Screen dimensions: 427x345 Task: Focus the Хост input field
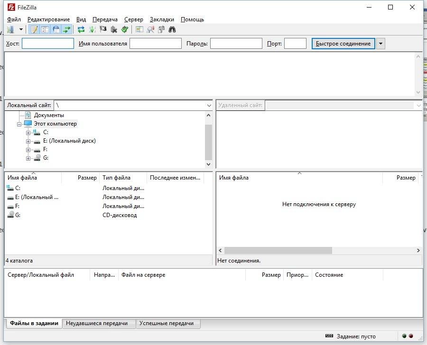(47, 44)
